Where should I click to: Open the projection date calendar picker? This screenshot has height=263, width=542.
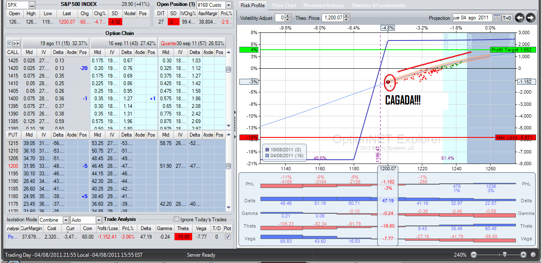coord(496,18)
